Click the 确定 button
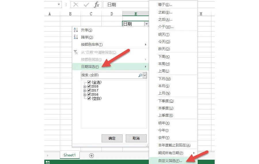This screenshot has width=259, height=164. pyautogui.click(x=112, y=138)
